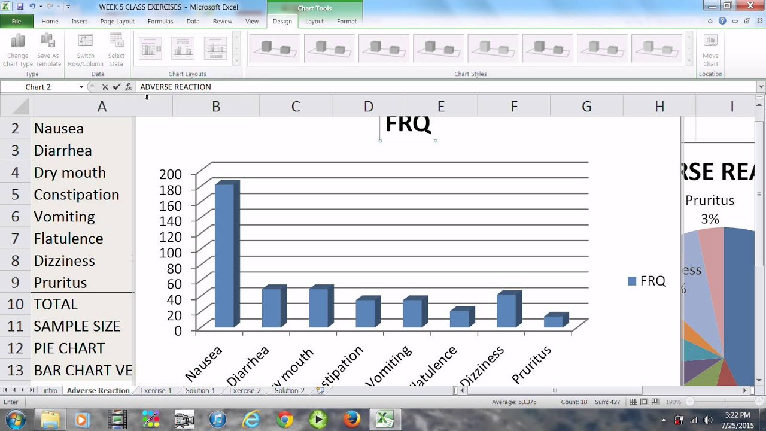Open Chart Tools Layout tab
This screenshot has width=766, height=431.
pyautogui.click(x=314, y=21)
